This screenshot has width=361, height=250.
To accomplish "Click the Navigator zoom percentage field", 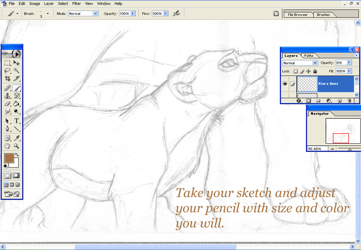I will 317,149.
